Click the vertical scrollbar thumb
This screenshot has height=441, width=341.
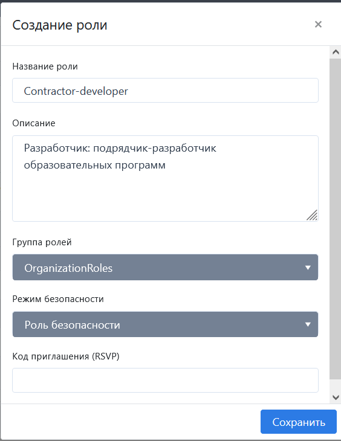[x=336, y=219]
